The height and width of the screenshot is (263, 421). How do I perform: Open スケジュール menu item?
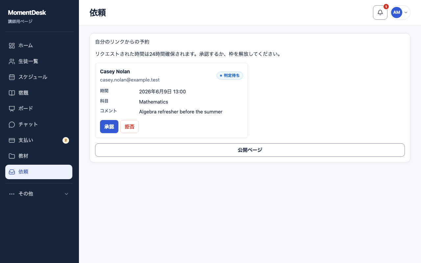pyautogui.click(x=39, y=77)
